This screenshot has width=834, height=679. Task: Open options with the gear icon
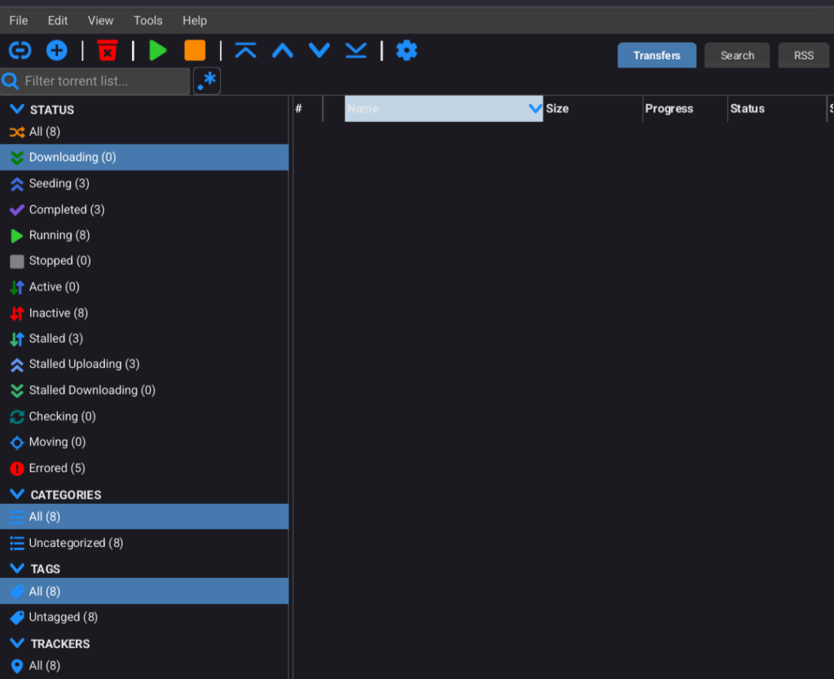[x=406, y=50]
